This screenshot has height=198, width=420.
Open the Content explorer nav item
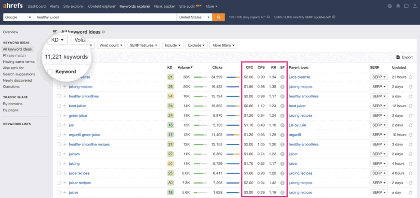pyautogui.click(x=102, y=6)
